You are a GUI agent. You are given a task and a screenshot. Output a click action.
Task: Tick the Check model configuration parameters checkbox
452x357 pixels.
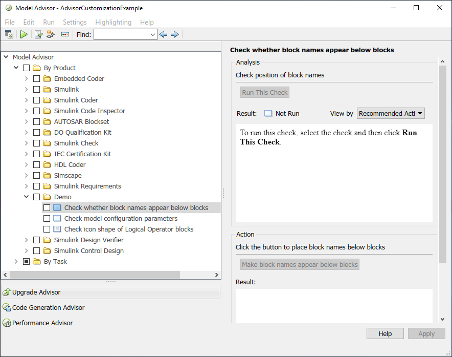(47, 218)
